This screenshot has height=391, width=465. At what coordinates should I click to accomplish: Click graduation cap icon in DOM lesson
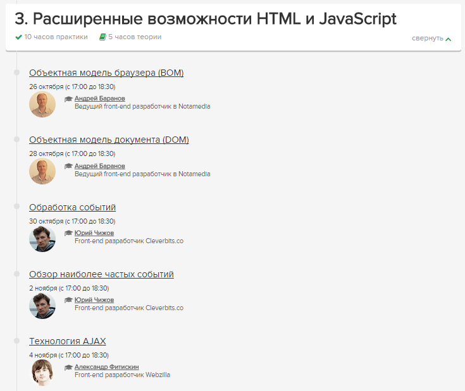coord(68,166)
